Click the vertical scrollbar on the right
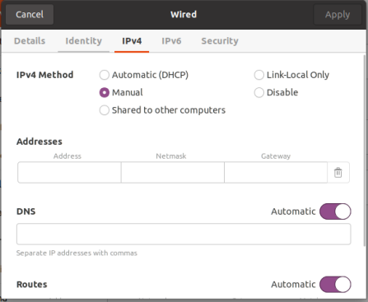The height and width of the screenshot is (302, 368). [x=365, y=151]
